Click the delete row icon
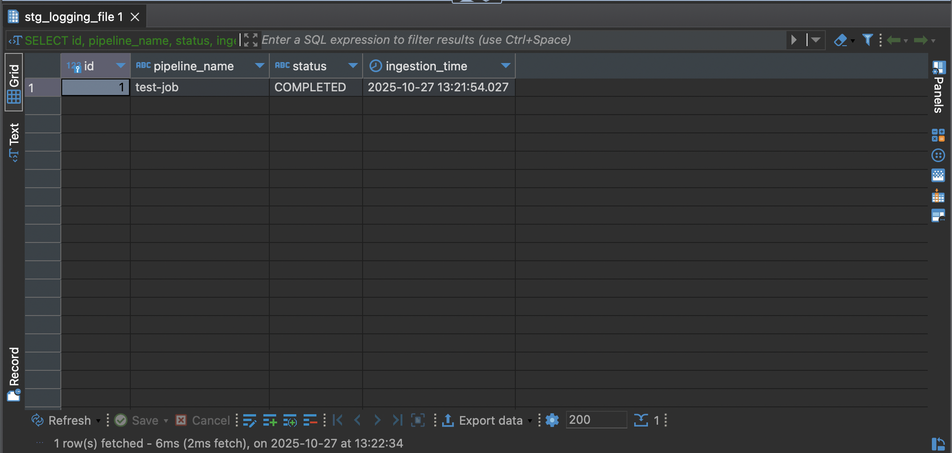 coord(310,420)
